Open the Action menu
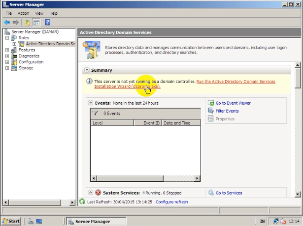Screen dimensions: 303x226 [23, 13]
